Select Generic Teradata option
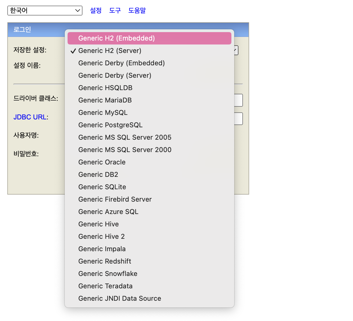 149,286
